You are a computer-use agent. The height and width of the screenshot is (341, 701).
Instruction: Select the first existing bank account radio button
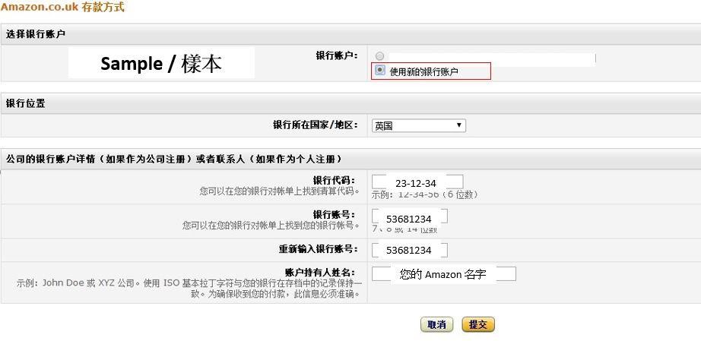coord(380,56)
